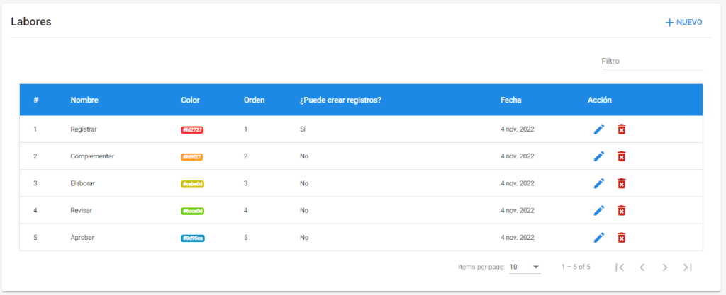The height and width of the screenshot is (295, 726).
Task: Open edit for the Aprobar row
Action: [599, 238]
